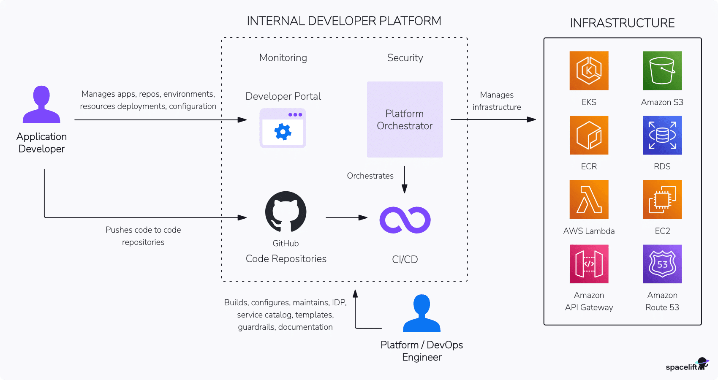Click the Platform / DevOps Engineer figure

click(422, 312)
